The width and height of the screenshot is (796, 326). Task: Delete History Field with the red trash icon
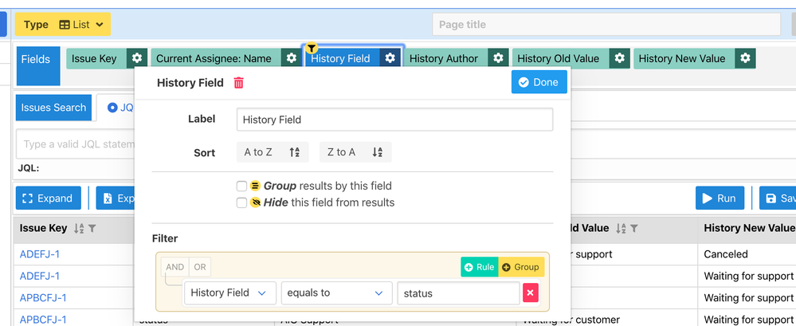coord(238,83)
